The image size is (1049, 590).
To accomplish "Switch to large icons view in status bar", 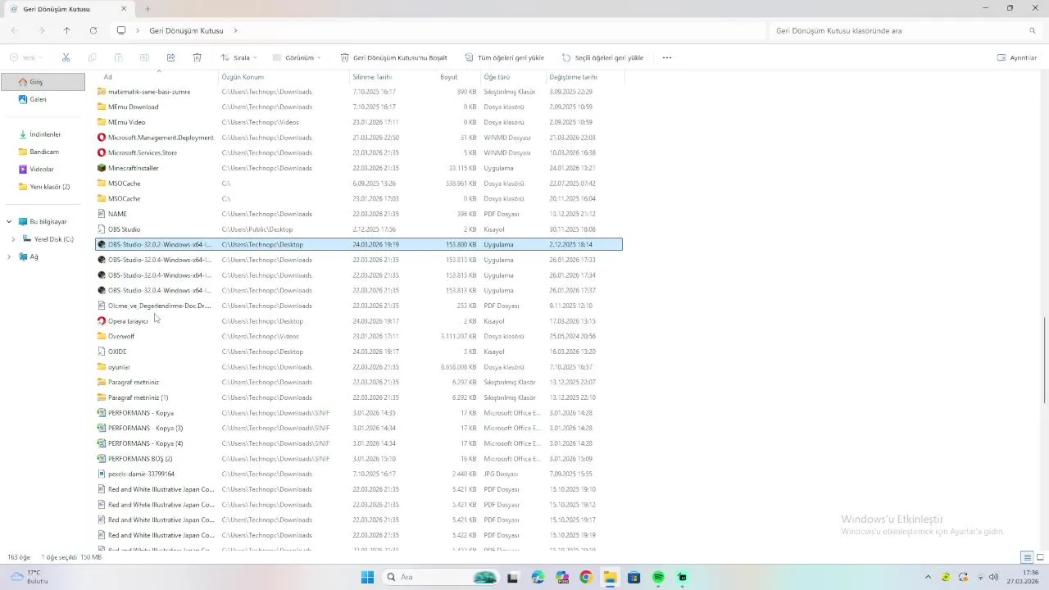I will tap(1040, 557).
